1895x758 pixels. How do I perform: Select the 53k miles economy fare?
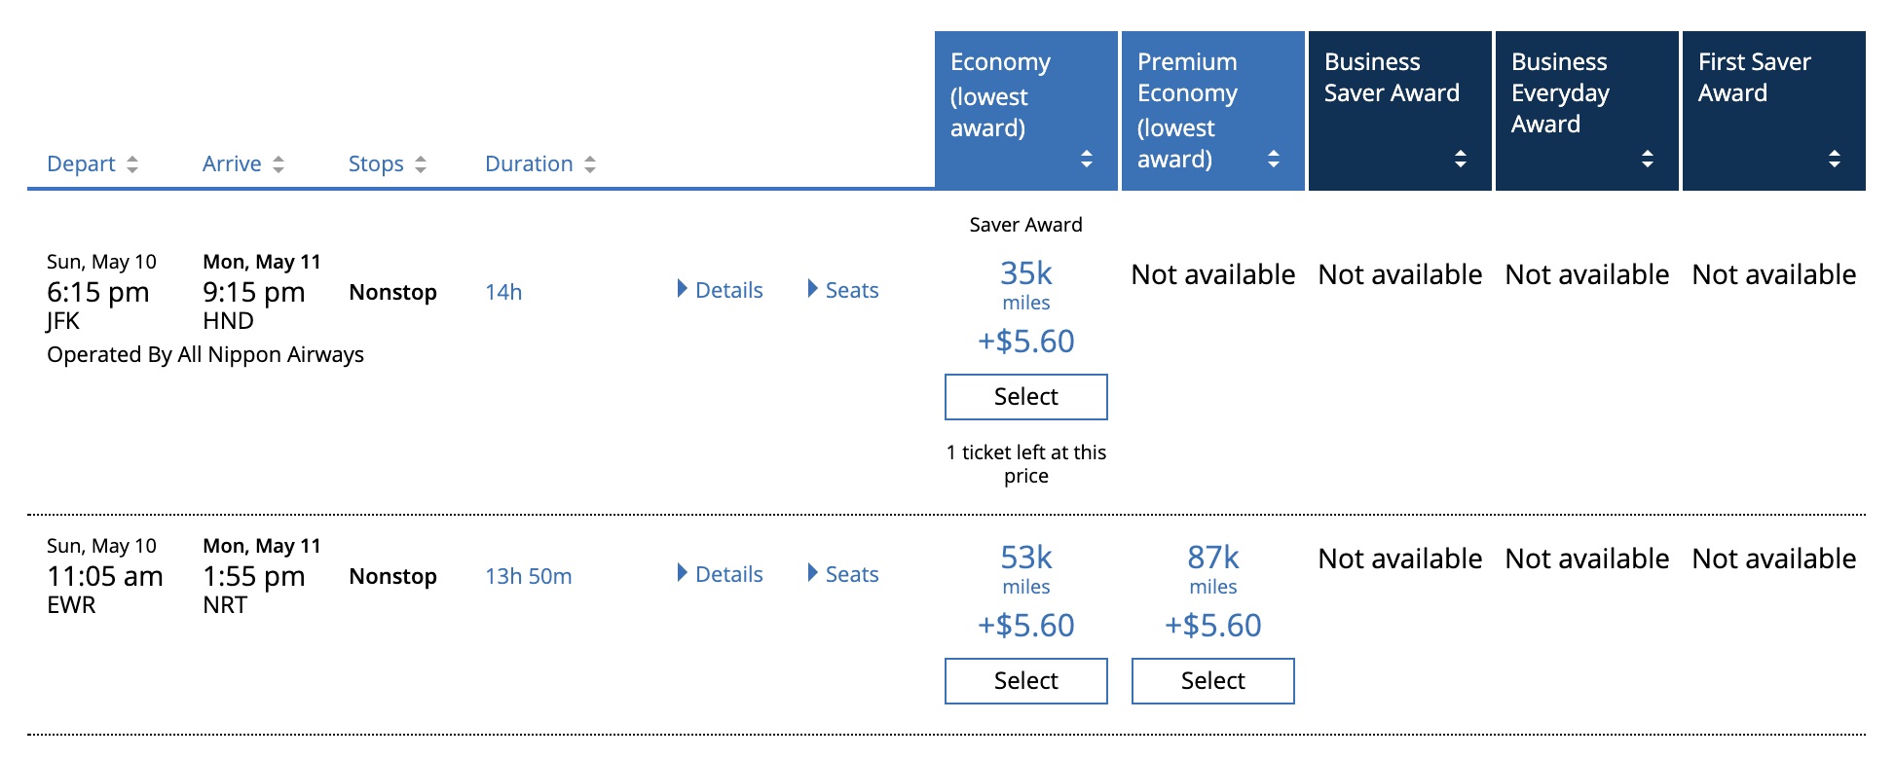coord(1026,681)
